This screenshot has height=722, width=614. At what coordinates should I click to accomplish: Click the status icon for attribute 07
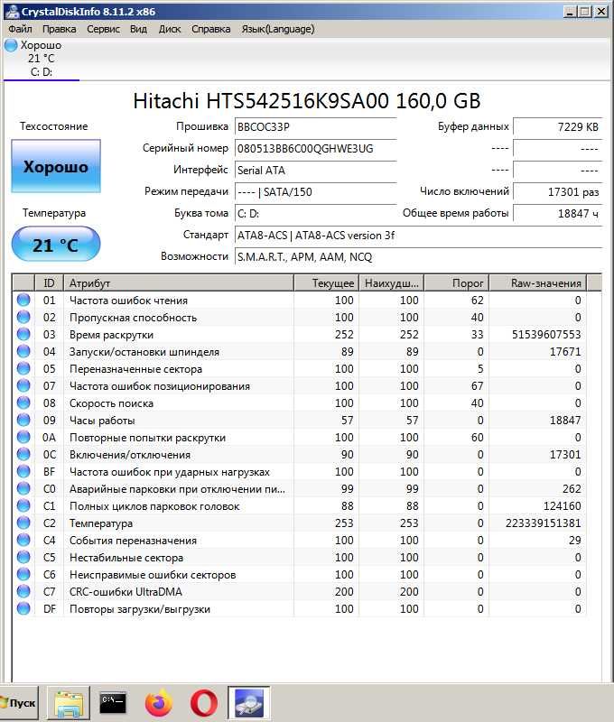tap(23, 385)
